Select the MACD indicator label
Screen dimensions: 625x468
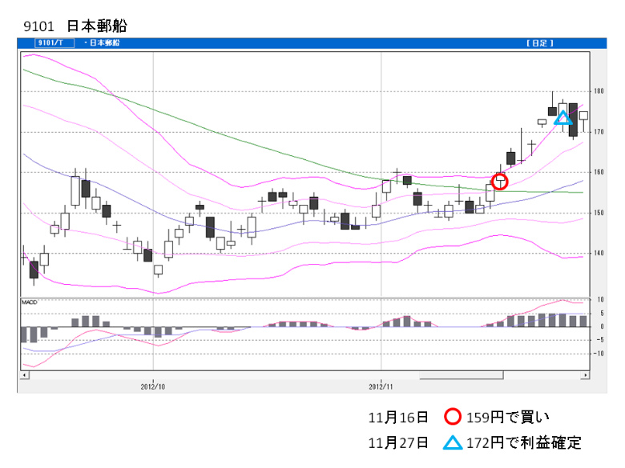tap(30, 302)
